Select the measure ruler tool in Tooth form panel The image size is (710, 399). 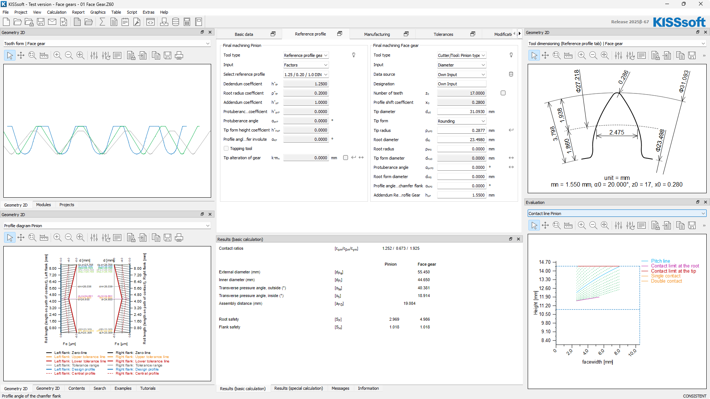(44, 55)
